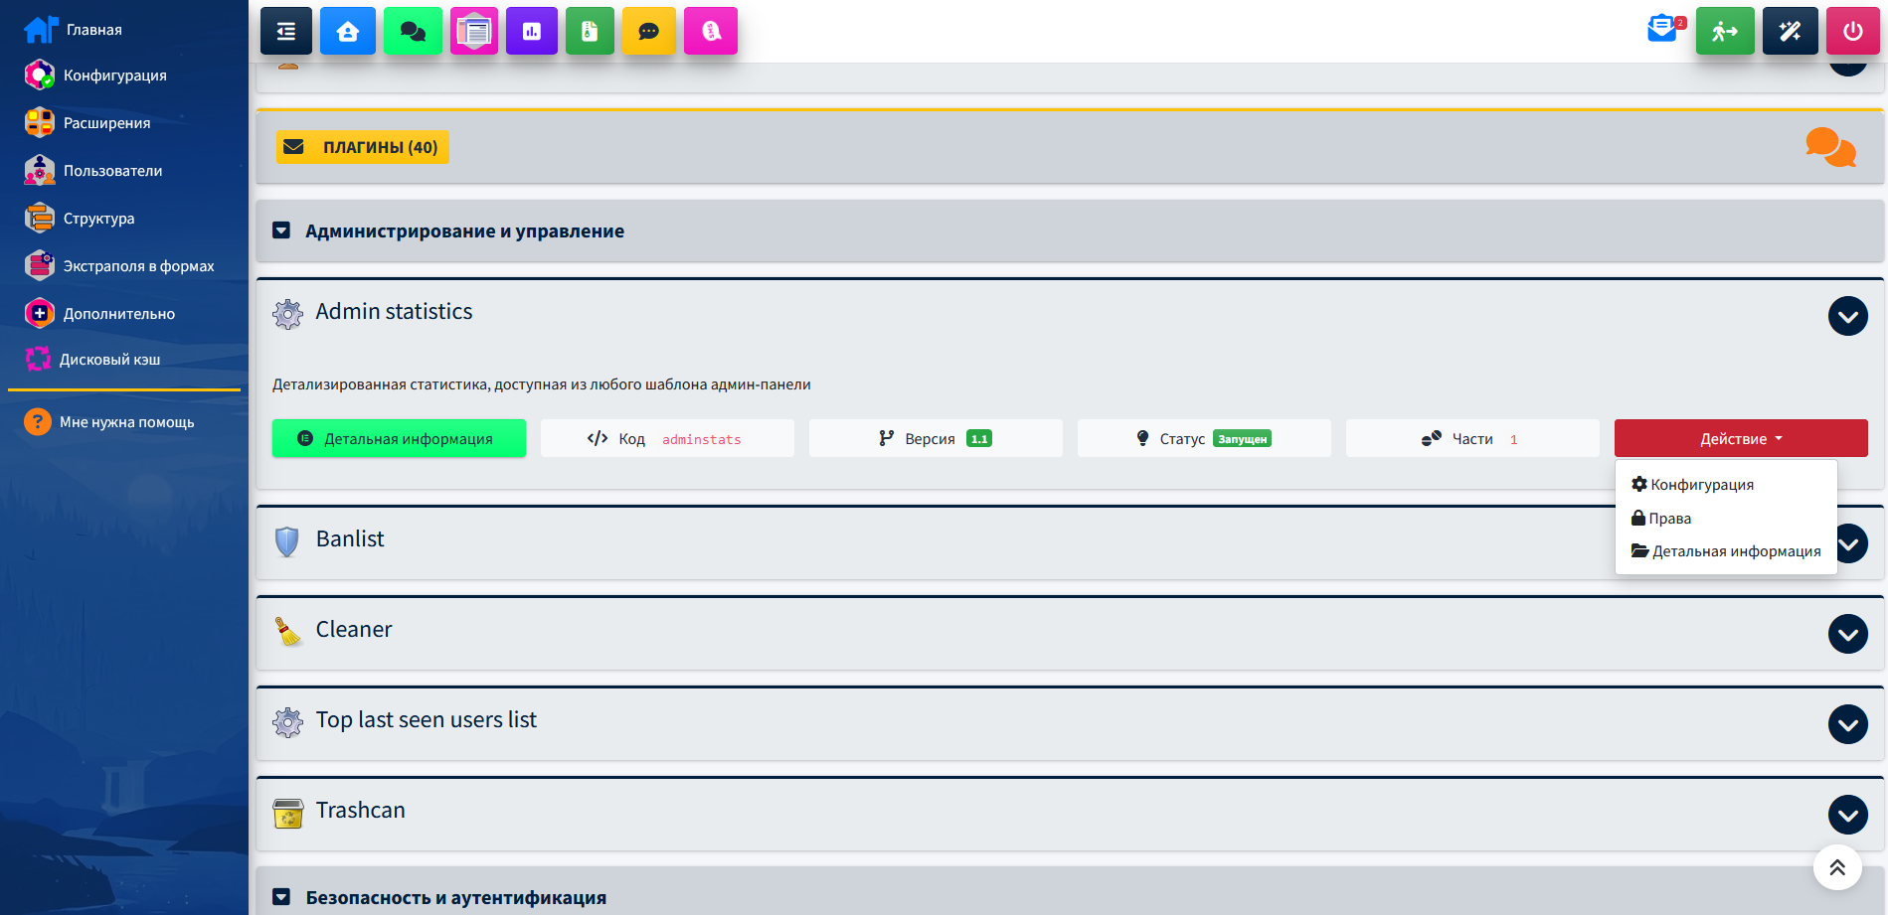Click Мне нужна помощь help link

pyautogui.click(x=127, y=422)
